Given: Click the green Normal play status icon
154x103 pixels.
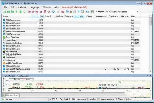Looking at the screenshot, I should pos(3,99).
